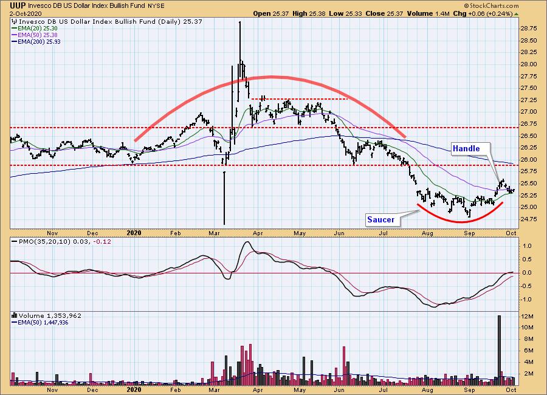The width and height of the screenshot is (547, 395).
Task: Click the Sep month label under the volume panel
Action: tap(470, 390)
